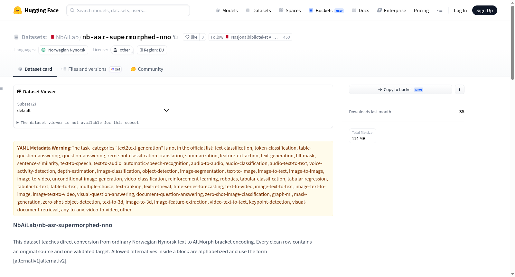Click the Datasets: breadcrumb label
The height and width of the screenshot is (277, 515).
34,37
